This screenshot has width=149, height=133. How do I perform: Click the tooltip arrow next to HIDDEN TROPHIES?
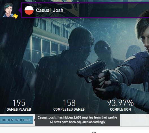[34, 120]
